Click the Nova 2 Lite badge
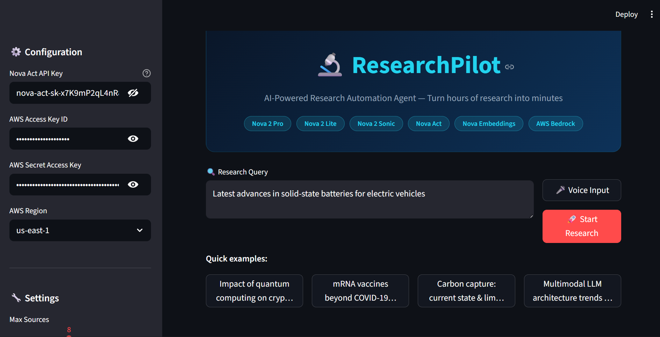This screenshot has height=337, width=660. point(321,124)
